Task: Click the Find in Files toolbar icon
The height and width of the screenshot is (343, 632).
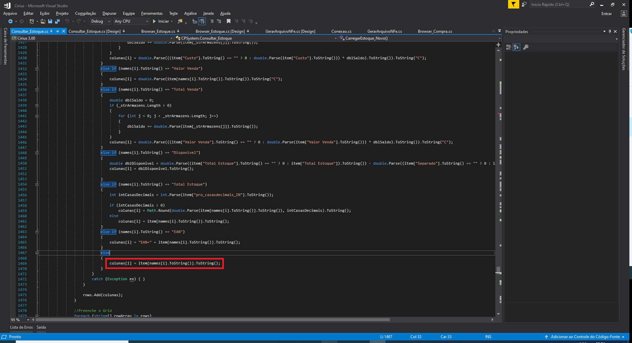Action: [180, 21]
